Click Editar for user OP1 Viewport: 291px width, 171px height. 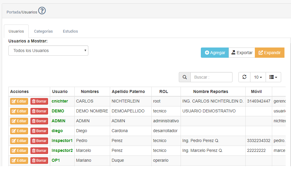click(x=19, y=161)
